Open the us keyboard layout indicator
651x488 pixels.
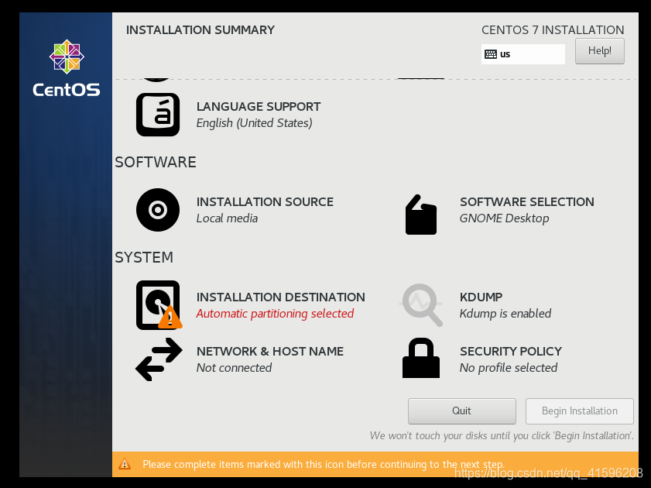pos(523,54)
